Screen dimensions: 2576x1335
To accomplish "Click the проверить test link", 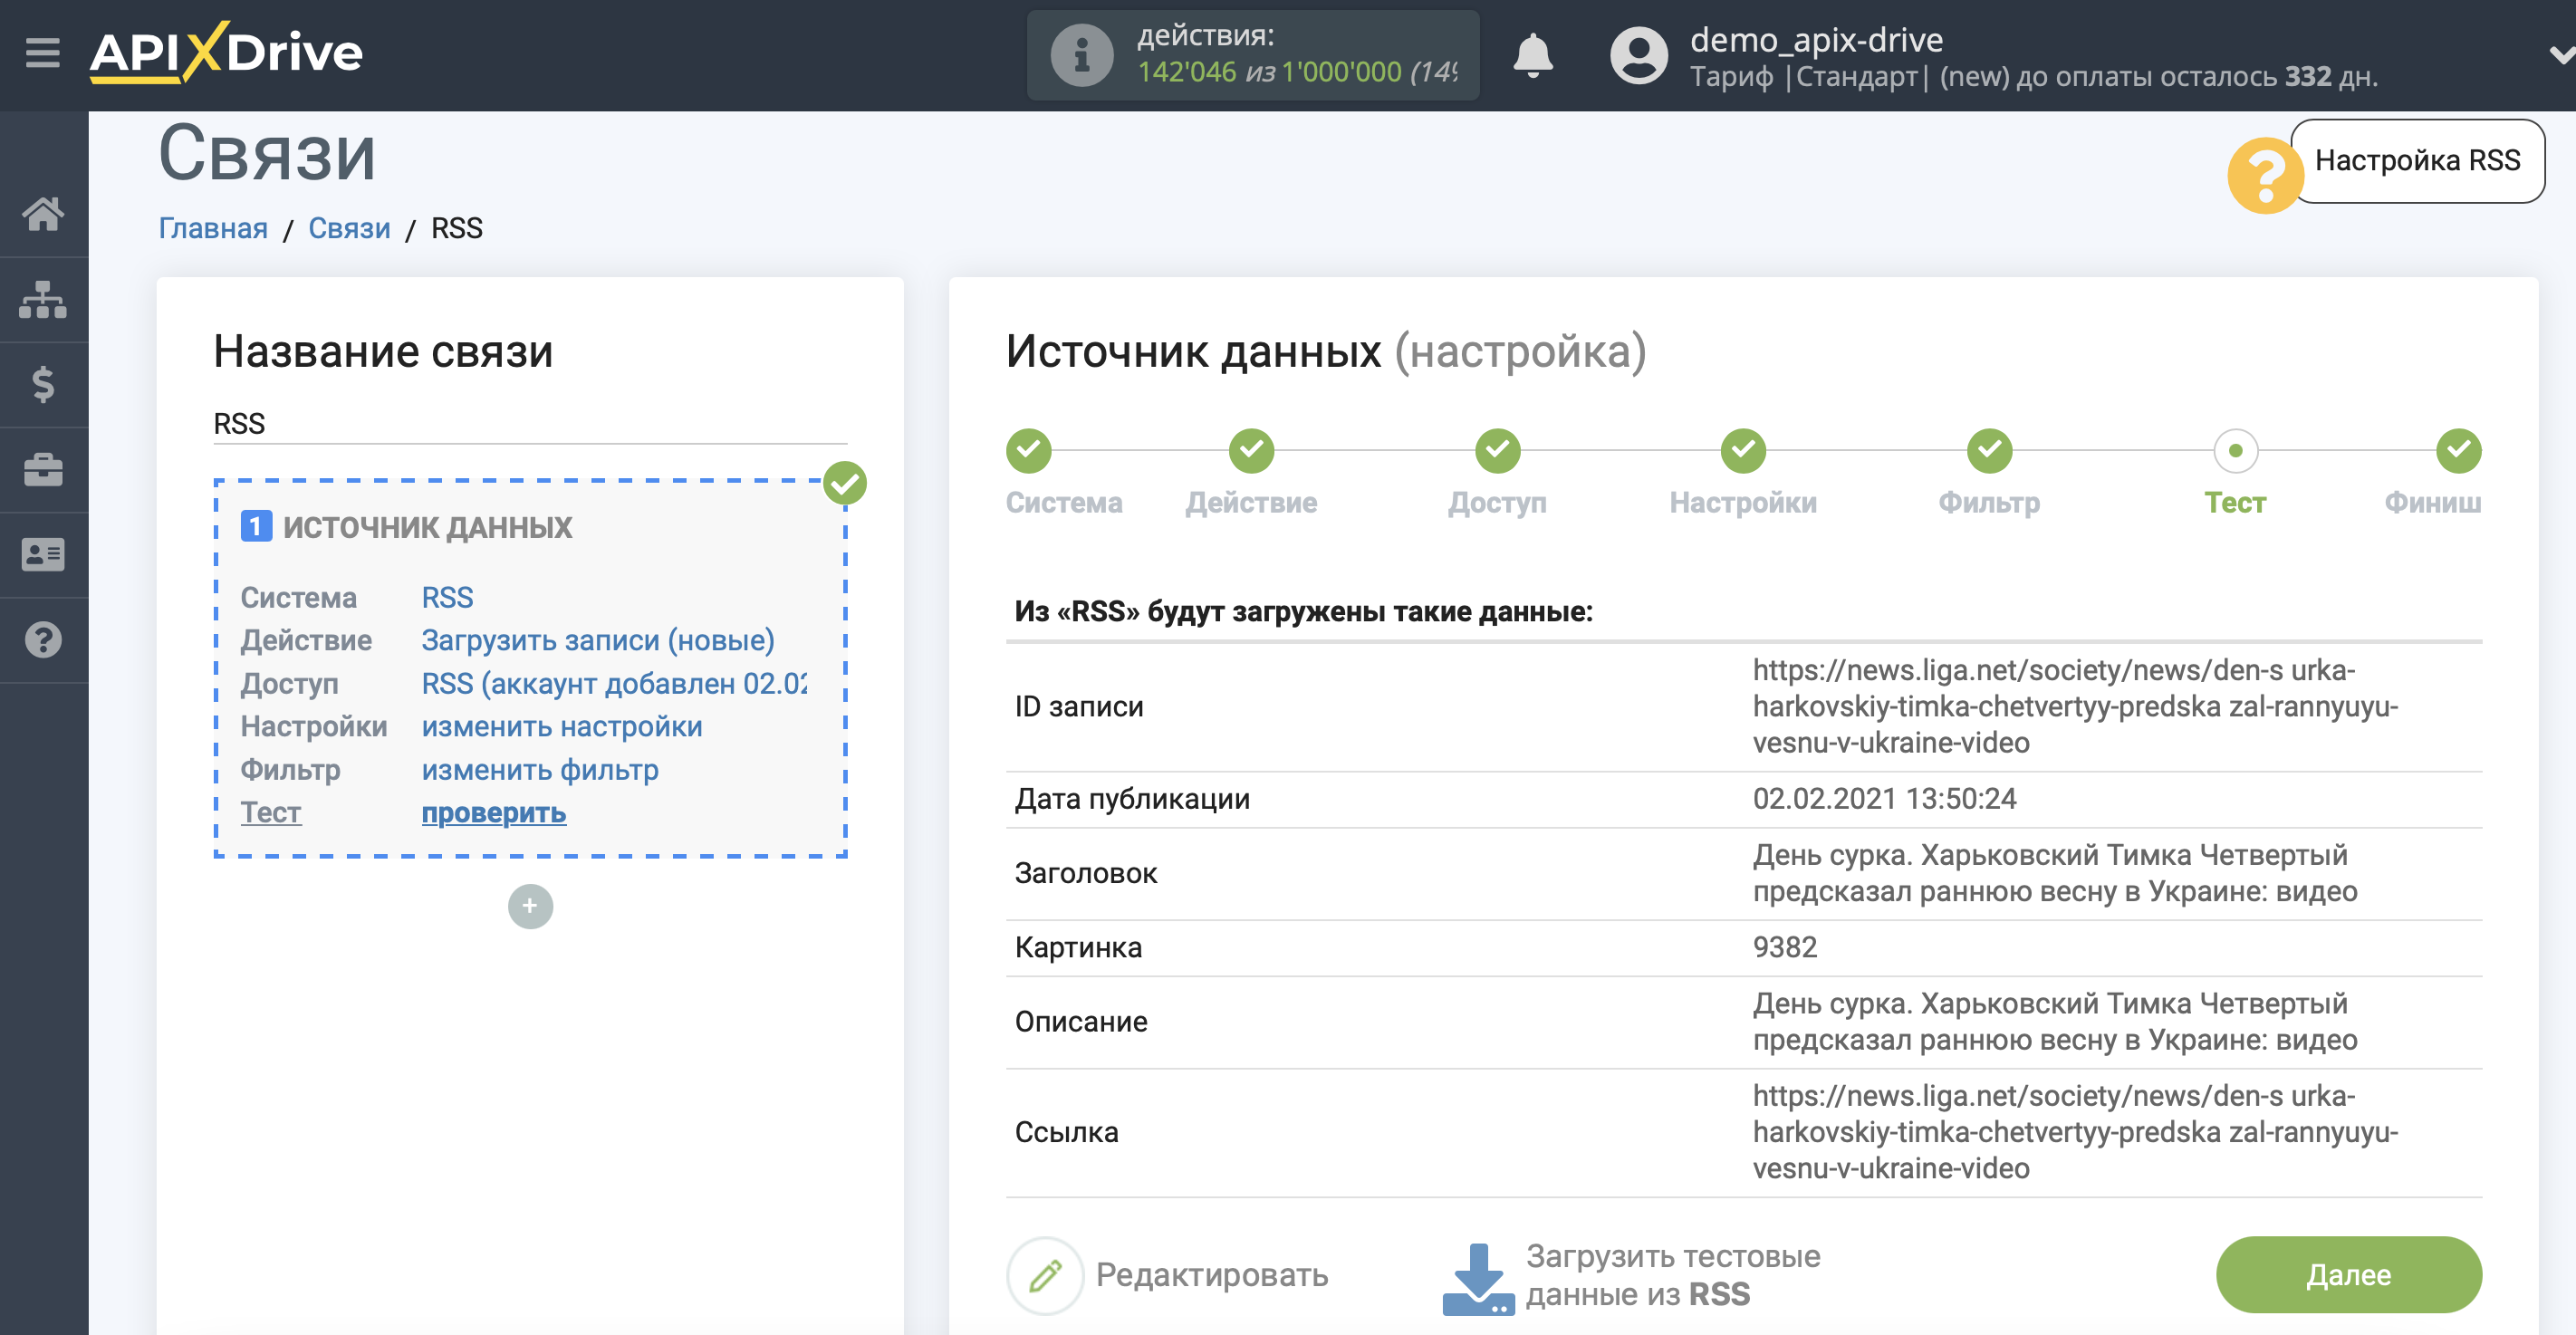I will pyautogui.click(x=494, y=812).
